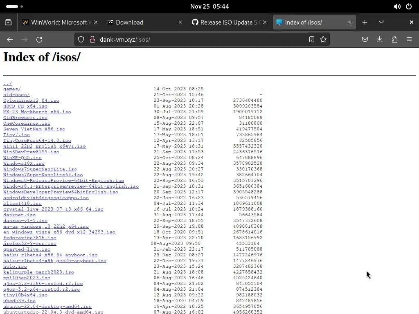Open the Firefox application menu
Screen dimensions: 419x314
(x=409, y=40)
